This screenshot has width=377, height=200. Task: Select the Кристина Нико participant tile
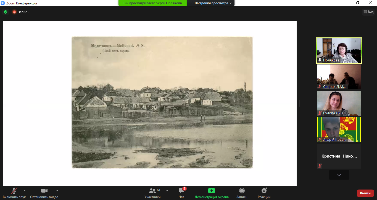point(339,156)
